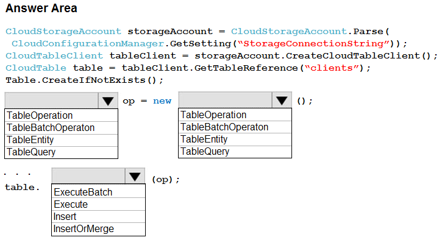Open the op variable type dropdown arrow

coord(108,101)
